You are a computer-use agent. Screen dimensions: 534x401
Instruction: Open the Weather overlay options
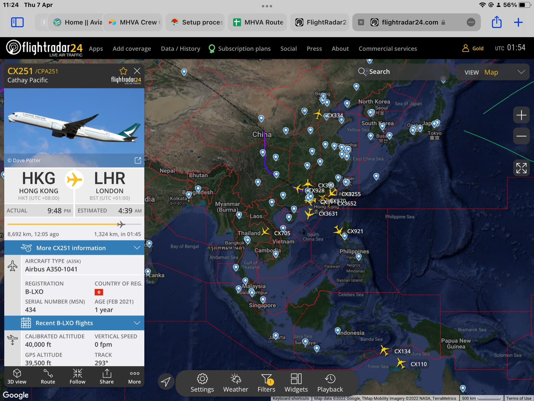235,383
